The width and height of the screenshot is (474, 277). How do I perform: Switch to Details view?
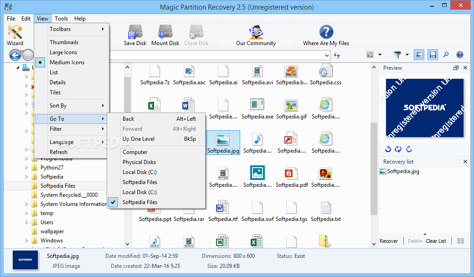pos(72,82)
